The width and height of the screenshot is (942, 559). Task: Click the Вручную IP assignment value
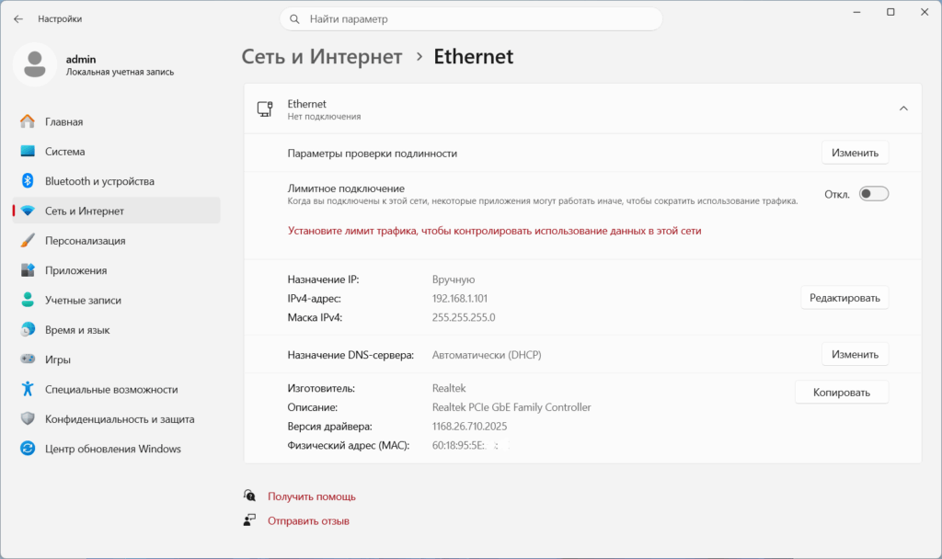point(454,279)
